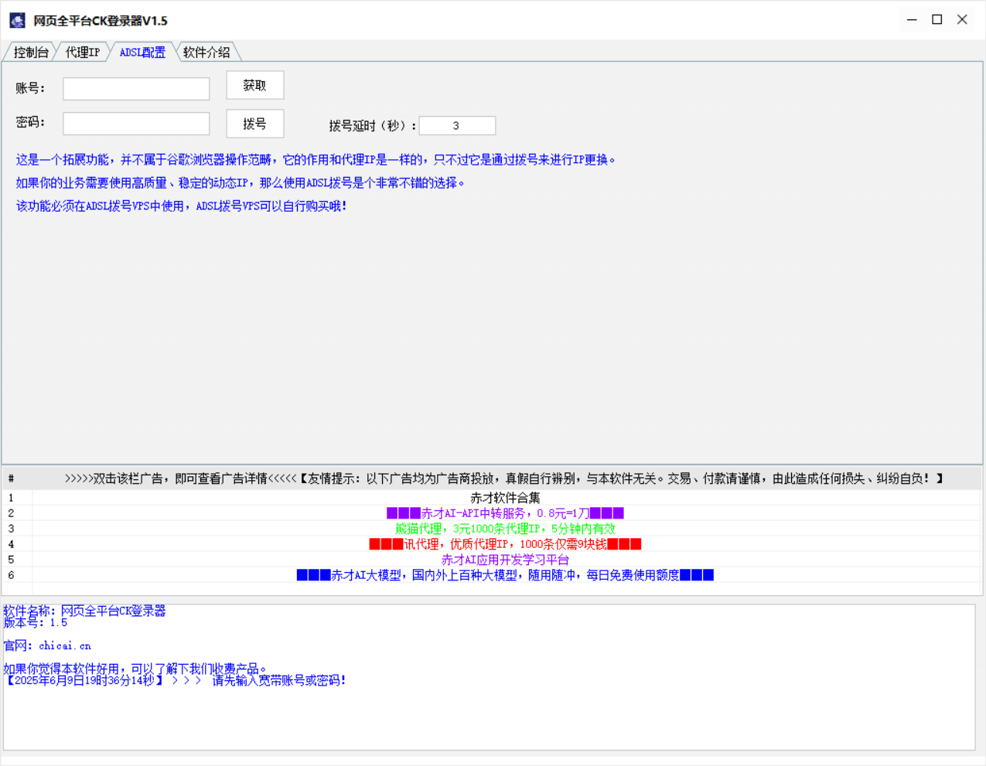Image resolution: width=986 pixels, height=766 pixels.
Task: Minimize the CK登录器 window
Action: [912, 20]
